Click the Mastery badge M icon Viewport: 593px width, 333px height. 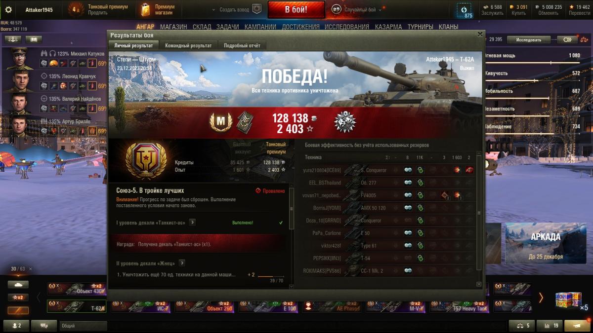point(221,122)
